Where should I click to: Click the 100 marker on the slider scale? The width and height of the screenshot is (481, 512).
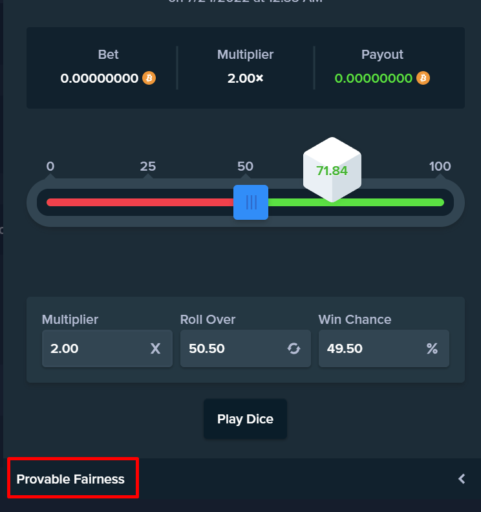click(440, 167)
